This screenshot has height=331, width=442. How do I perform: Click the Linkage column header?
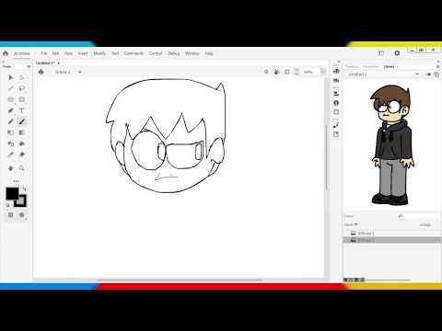pyautogui.click(x=425, y=224)
